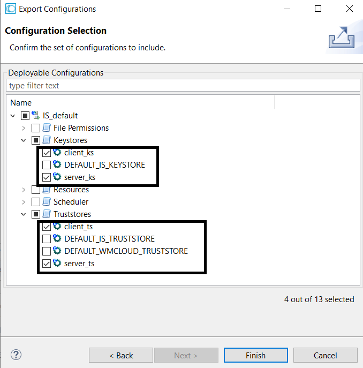
Task: Click the Finish button
Action: [x=255, y=355]
